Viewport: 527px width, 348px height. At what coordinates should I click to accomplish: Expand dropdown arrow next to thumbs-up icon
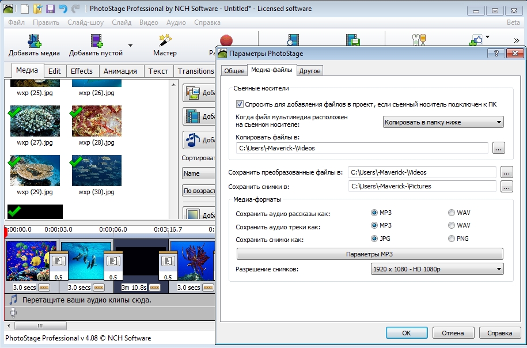(487, 37)
